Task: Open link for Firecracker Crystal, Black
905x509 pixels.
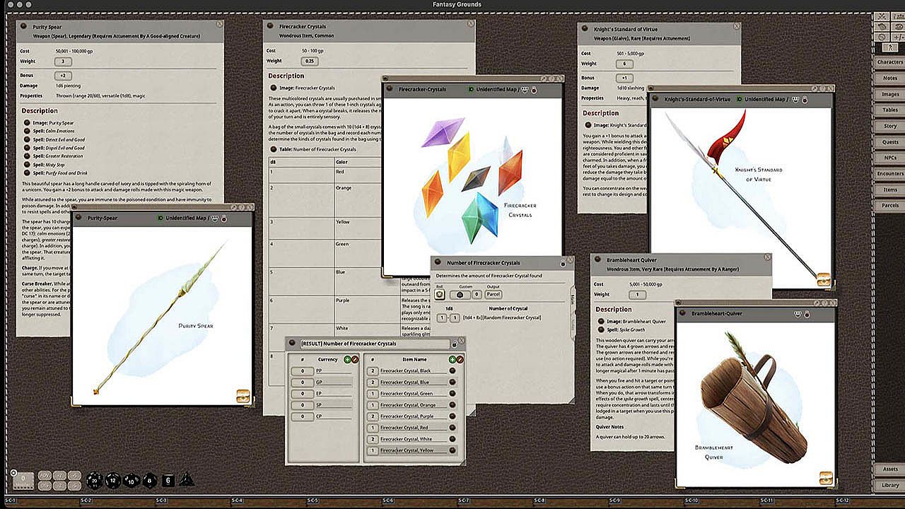Action: pos(452,370)
